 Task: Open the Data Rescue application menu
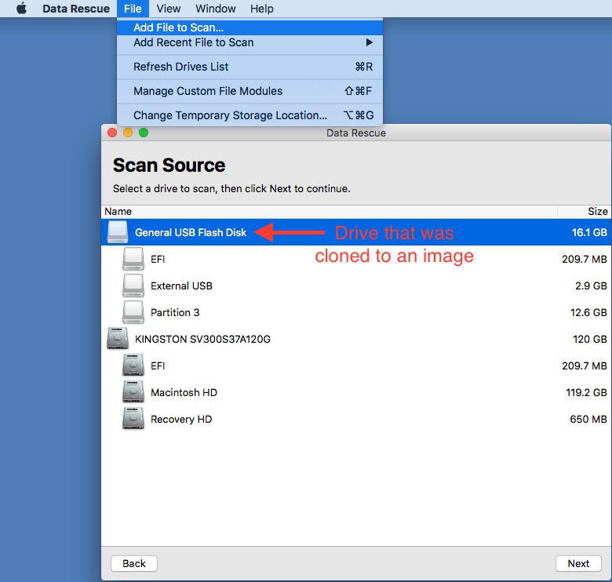pos(76,9)
